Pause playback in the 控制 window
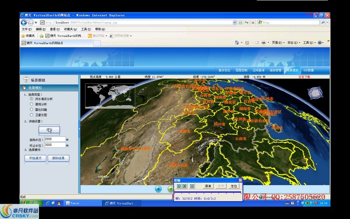This screenshot has height=219, width=350. coord(179,186)
